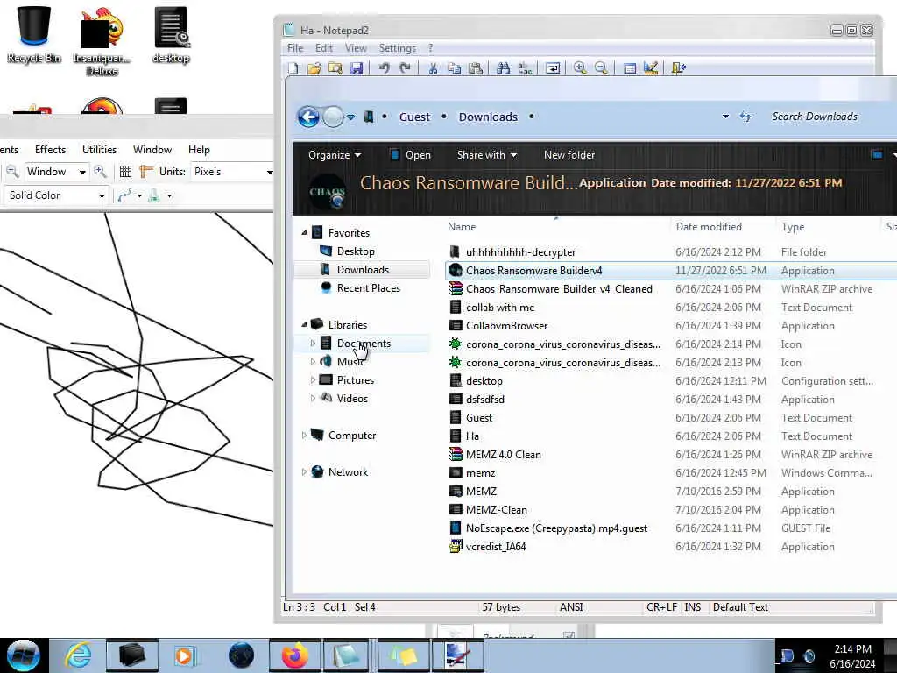Select Desktop under Favorites
Viewport: 897px width, 673px height.
click(356, 251)
